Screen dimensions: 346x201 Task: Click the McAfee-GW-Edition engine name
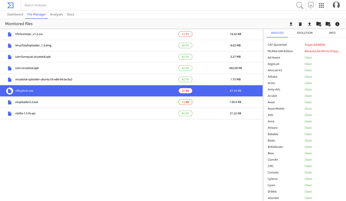pyautogui.click(x=280, y=51)
